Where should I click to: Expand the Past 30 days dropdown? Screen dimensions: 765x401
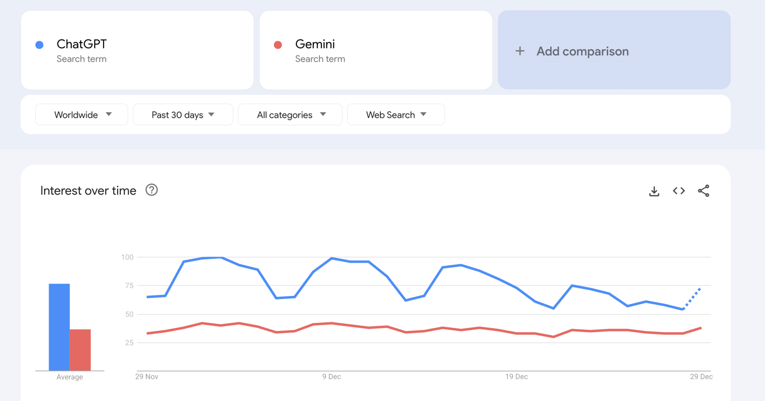[x=183, y=115]
